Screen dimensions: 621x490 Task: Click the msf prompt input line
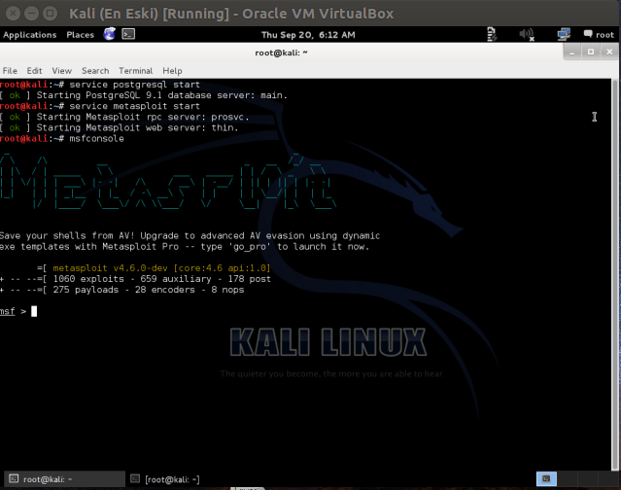coord(306,311)
